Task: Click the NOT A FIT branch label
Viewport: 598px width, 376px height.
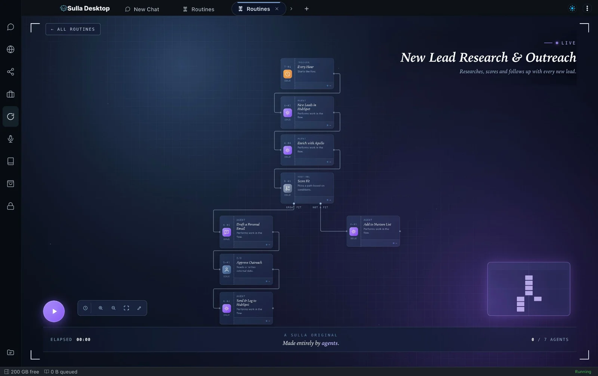Action: tap(320, 207)
